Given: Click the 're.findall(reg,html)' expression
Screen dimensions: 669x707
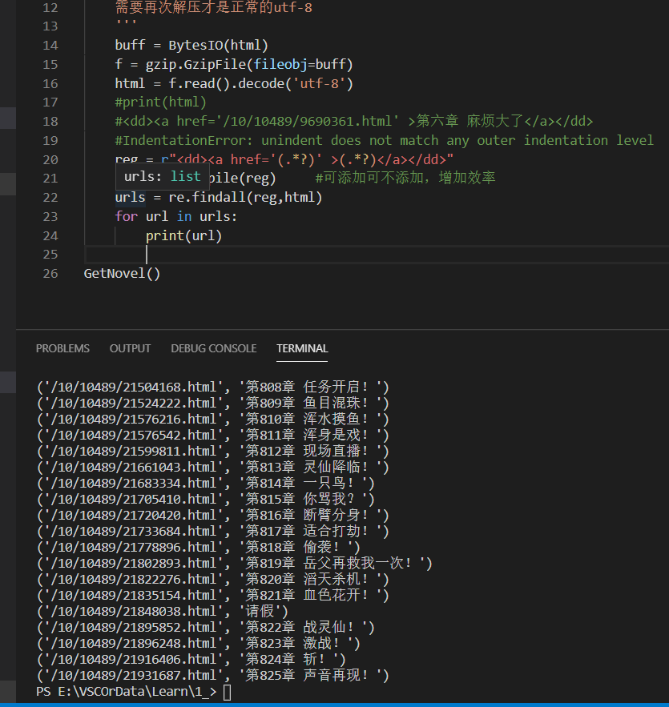Looking at the screenshot, I should (245, 198).
